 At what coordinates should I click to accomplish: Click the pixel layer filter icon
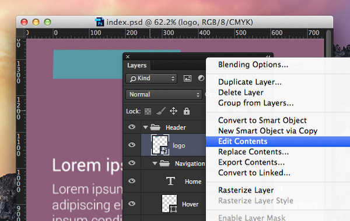187,78
